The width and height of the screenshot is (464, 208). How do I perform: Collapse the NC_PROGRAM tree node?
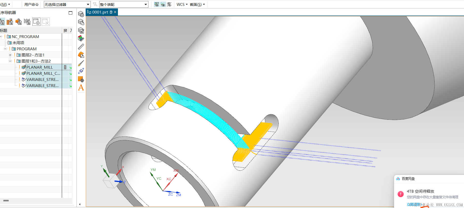click(1, 36)
